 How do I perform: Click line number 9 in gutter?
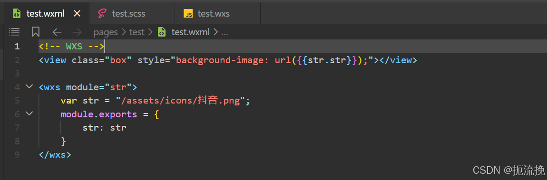[17, 154]
